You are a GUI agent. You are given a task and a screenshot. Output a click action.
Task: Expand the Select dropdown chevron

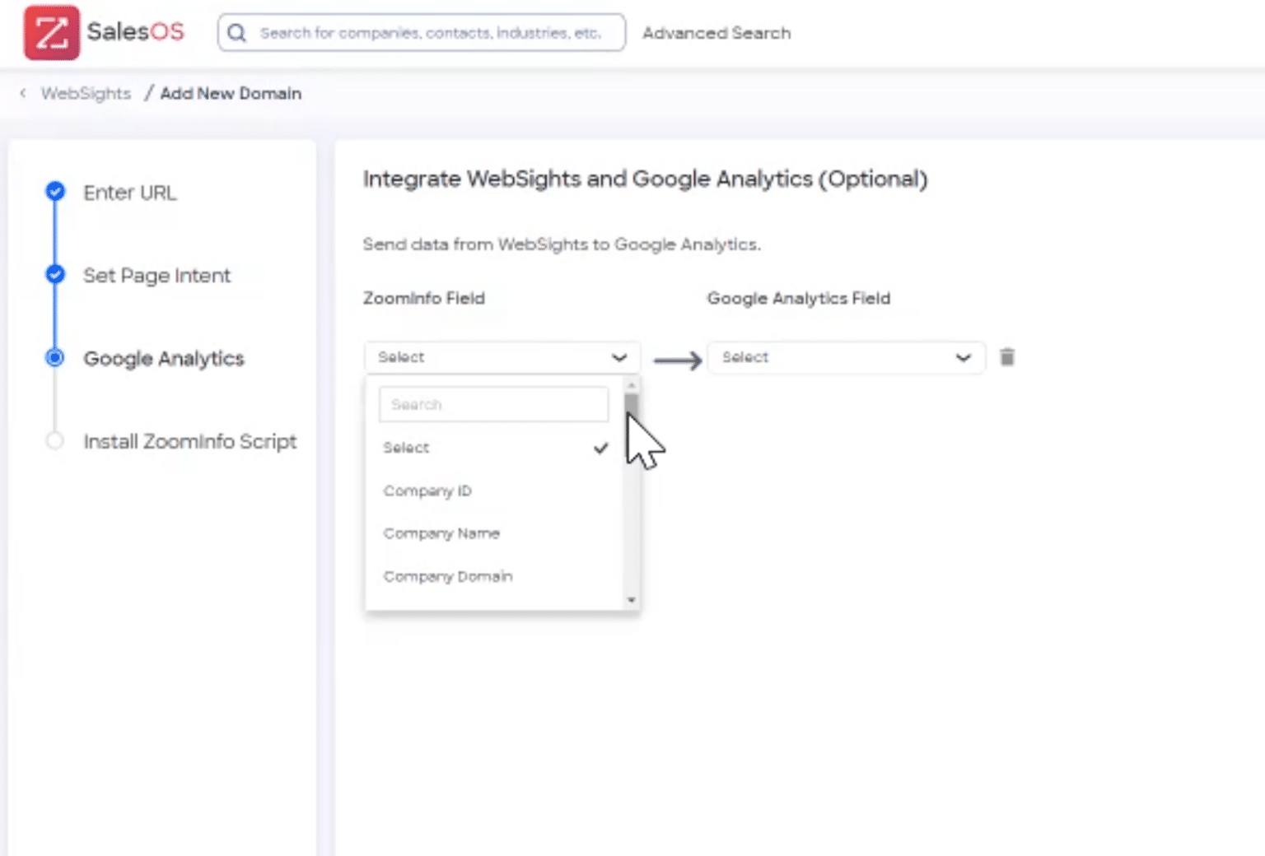coord(620,357)
